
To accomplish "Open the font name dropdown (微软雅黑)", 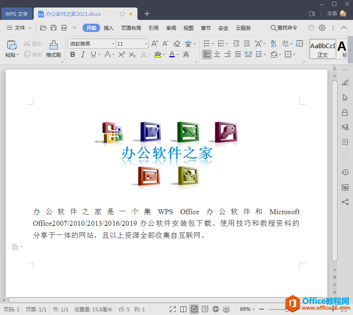I will (113, 44).
